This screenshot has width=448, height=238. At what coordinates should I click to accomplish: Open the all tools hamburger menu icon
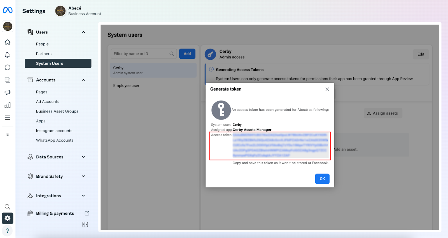click(8, 118)
